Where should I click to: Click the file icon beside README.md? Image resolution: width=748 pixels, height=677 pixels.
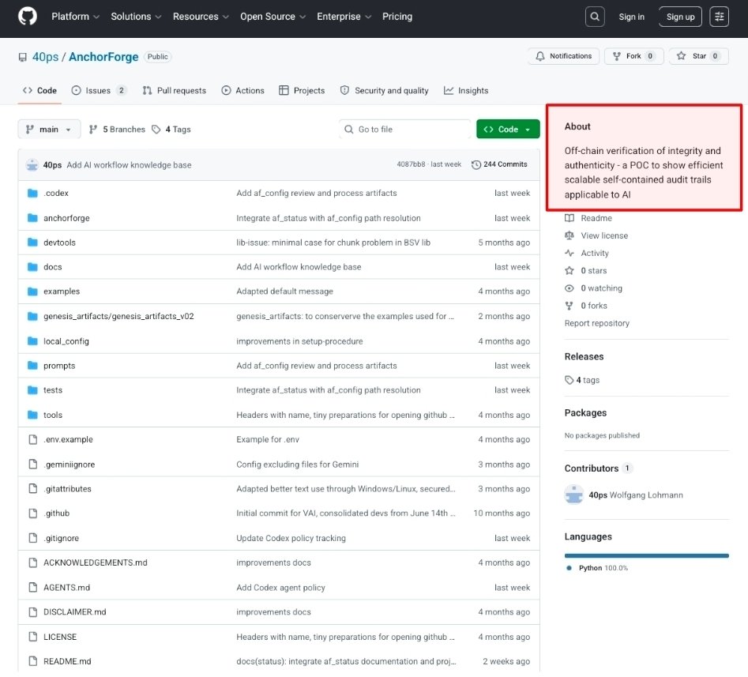tap(33, 660)
